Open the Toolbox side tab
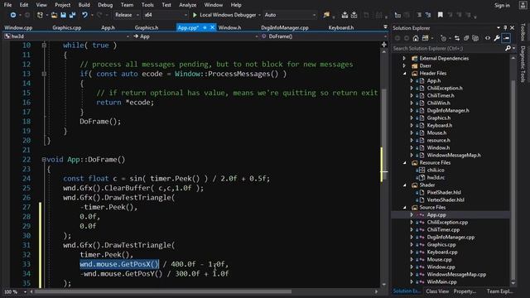 (x=523, y=32)
